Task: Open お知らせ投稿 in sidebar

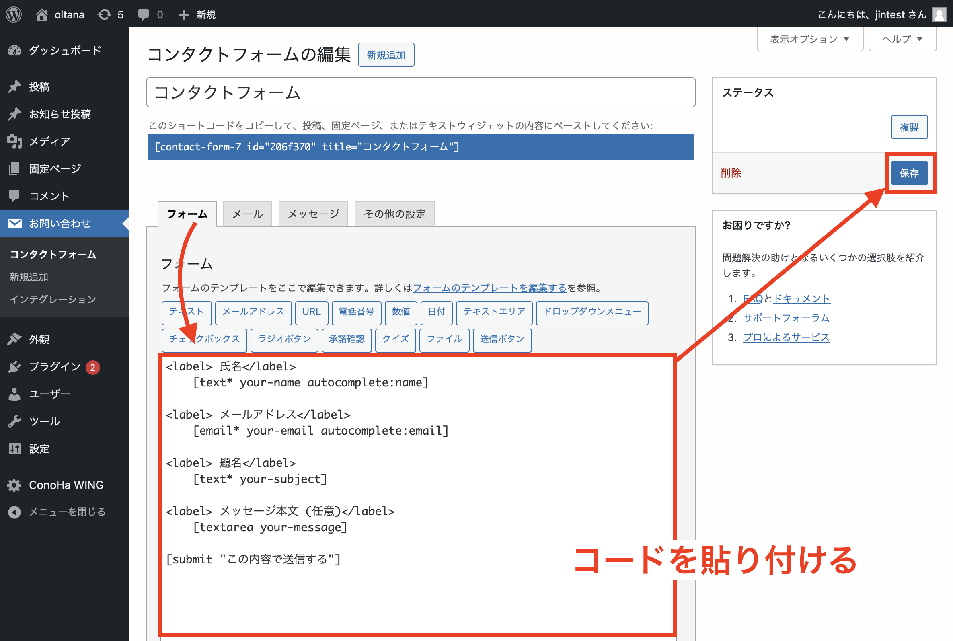Action: click(65, 114)
